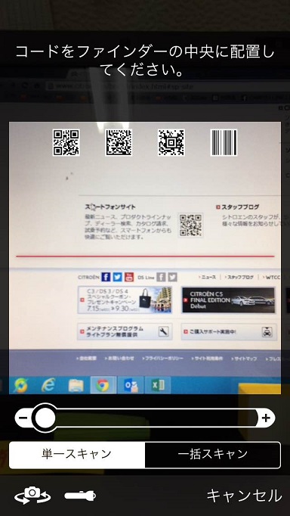
Task: Click the Excel taskbar icon
Action: [158, 384]
